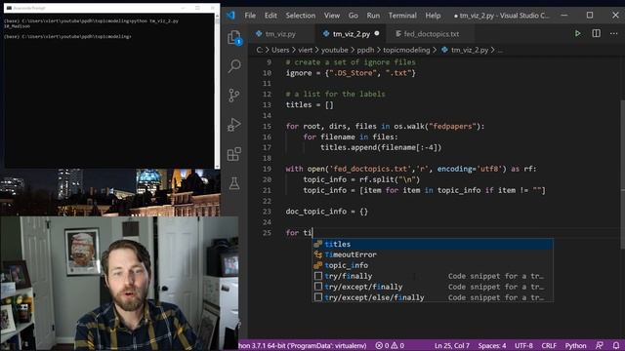Change language mode via 'Python' status item
625x351 pixels.
575,345
